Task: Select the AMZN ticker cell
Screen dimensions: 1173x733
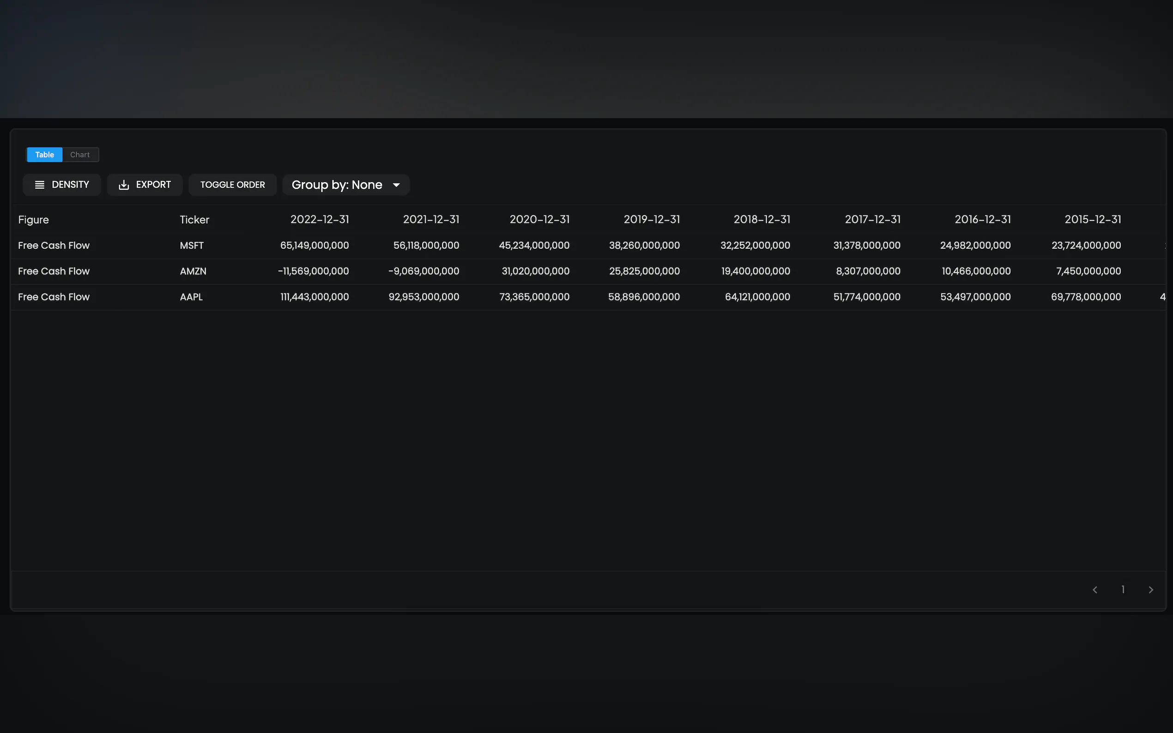Action: click(193, 271)
